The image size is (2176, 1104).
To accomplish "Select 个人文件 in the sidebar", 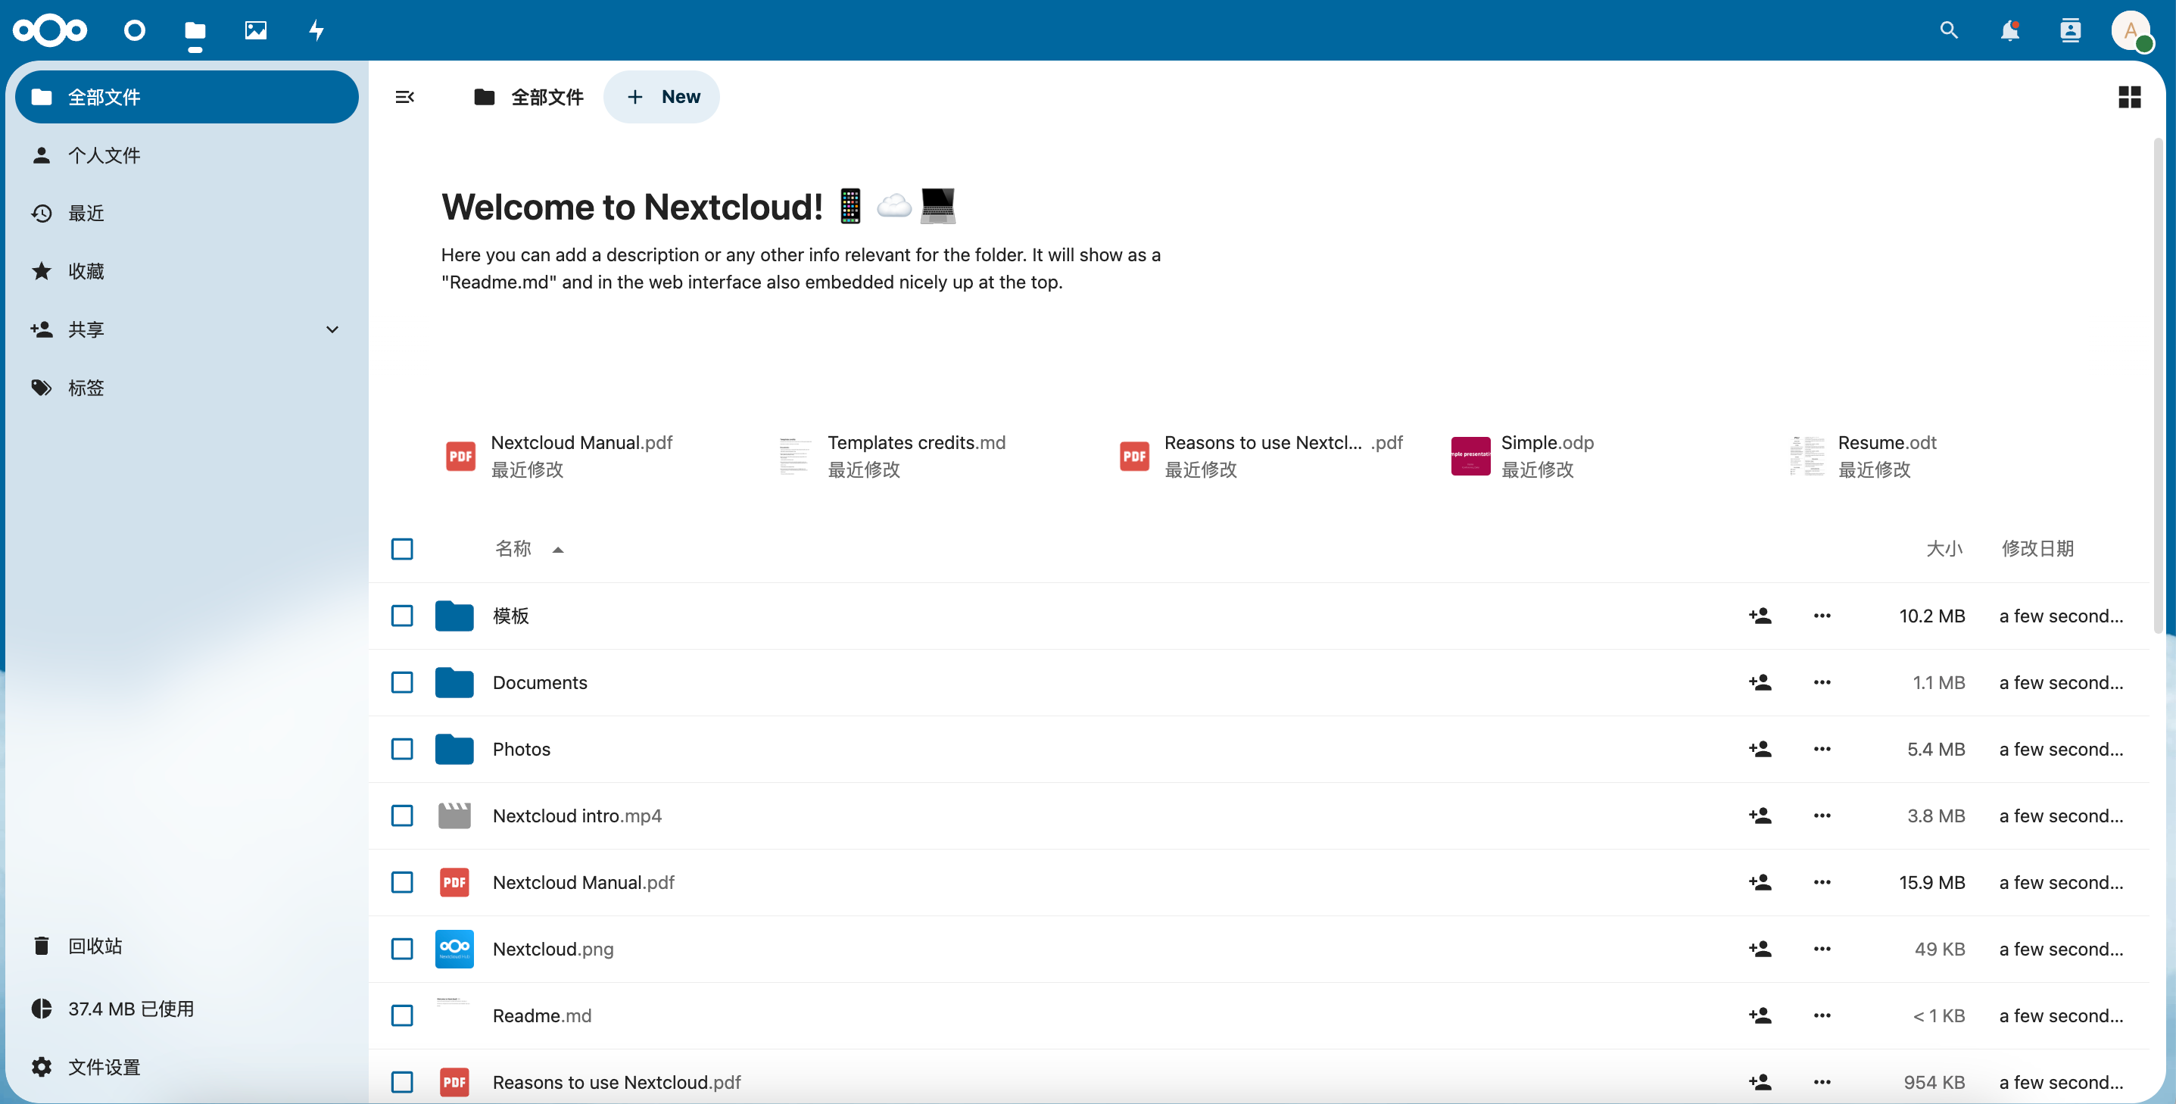I will tap(187, 155).
